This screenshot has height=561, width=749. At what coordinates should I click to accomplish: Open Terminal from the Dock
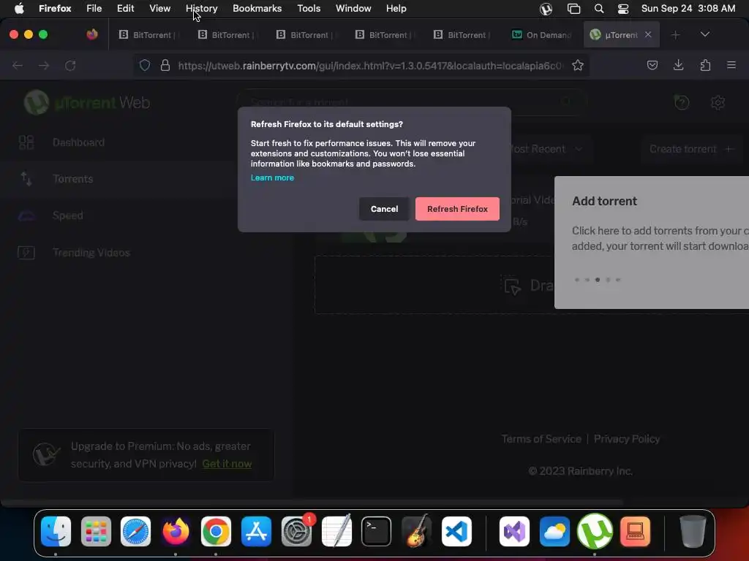pos(376,532)
